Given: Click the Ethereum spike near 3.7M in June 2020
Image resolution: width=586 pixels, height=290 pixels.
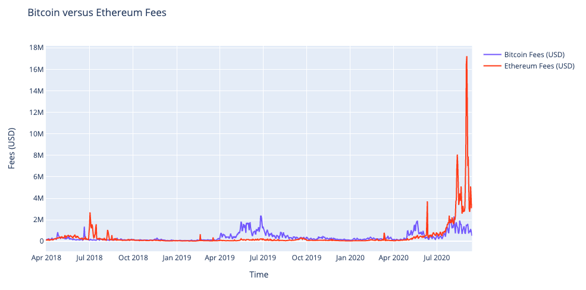Looking at the screenshot, I should coord(427,202).
